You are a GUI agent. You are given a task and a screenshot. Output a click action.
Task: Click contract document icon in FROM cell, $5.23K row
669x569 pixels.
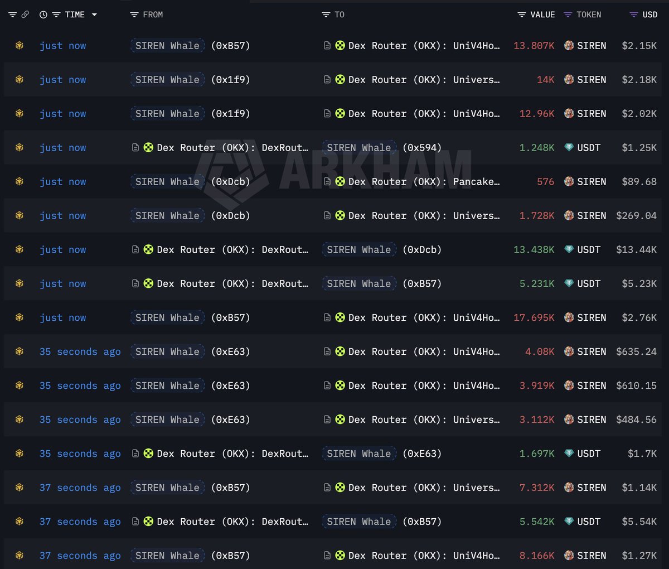tap(135, 283)
